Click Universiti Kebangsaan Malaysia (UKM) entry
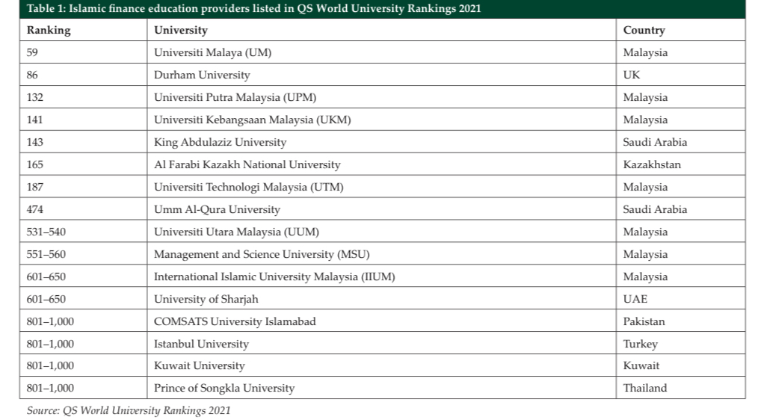 tap(252, 120)
